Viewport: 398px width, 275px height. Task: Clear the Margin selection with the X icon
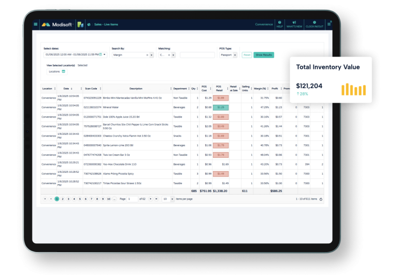(x=147, y=54)
